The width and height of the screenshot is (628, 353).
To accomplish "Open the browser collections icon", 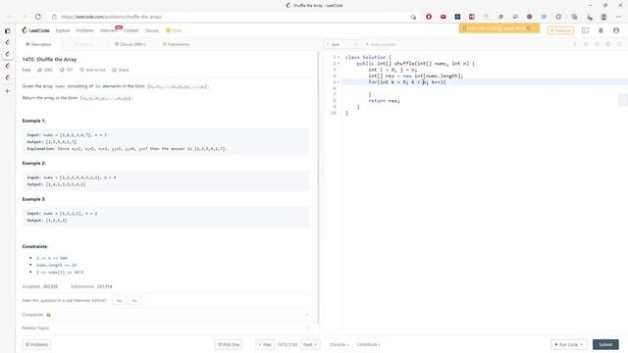I will (x=574, y=17).
